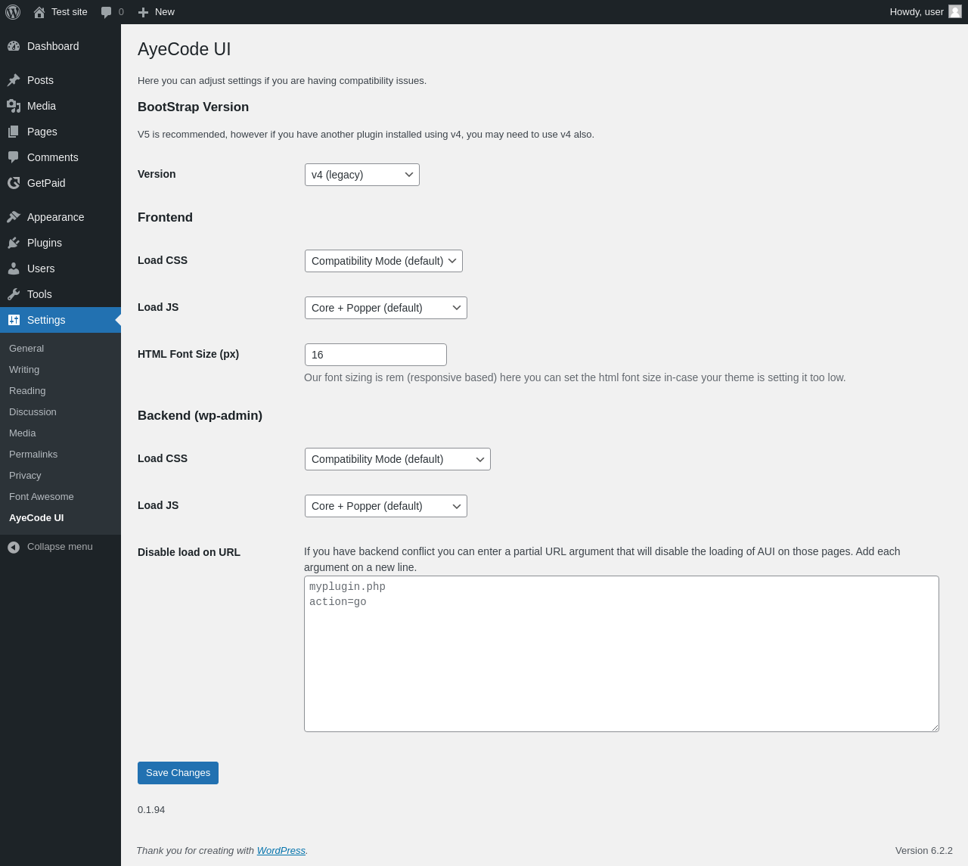The width and height of the screenshot is (968, 866).
Task: Click the Test site home icon
Action: pyautogui.click(x=39, y=12)
